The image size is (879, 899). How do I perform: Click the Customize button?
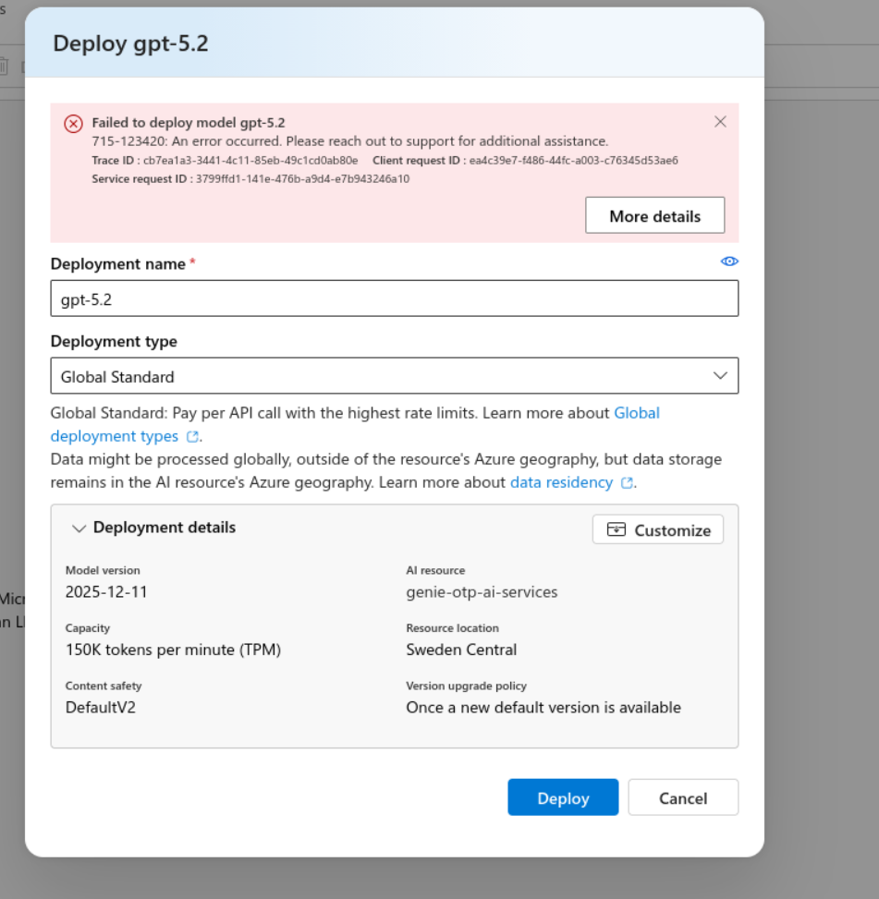tap(658, 529)
